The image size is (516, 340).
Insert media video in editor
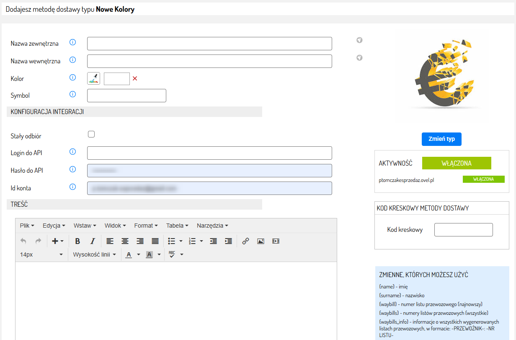pos(276,241)
